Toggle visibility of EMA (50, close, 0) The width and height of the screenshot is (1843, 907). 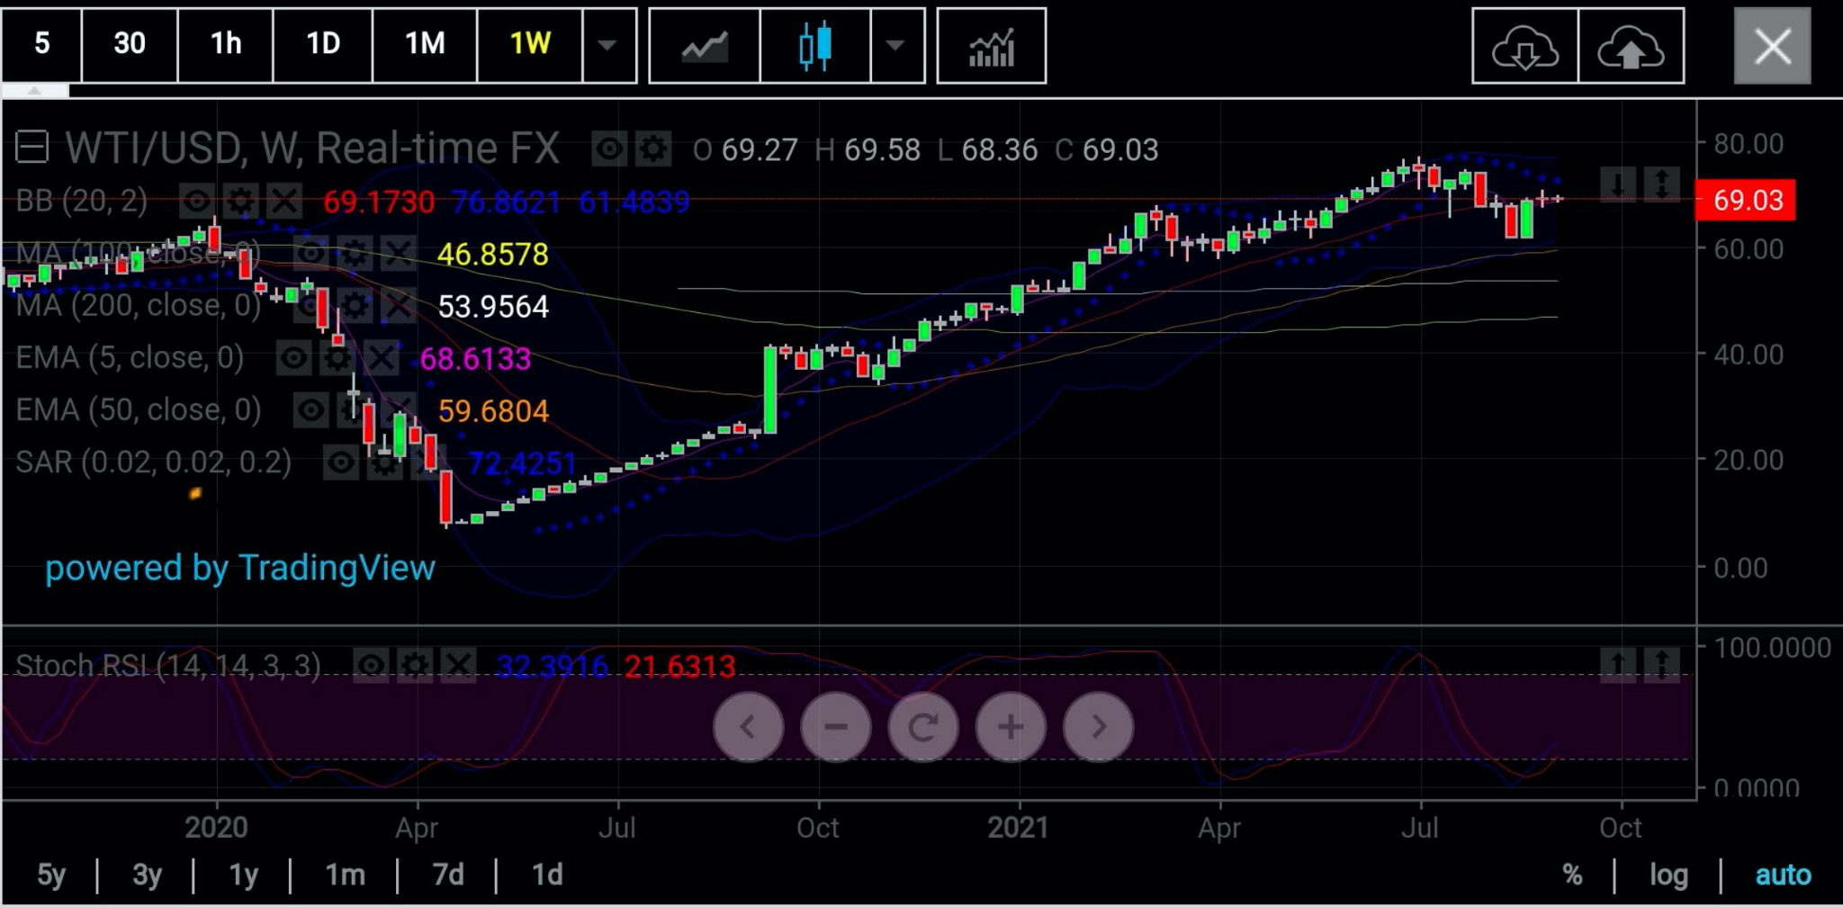(x=311, y=411)
